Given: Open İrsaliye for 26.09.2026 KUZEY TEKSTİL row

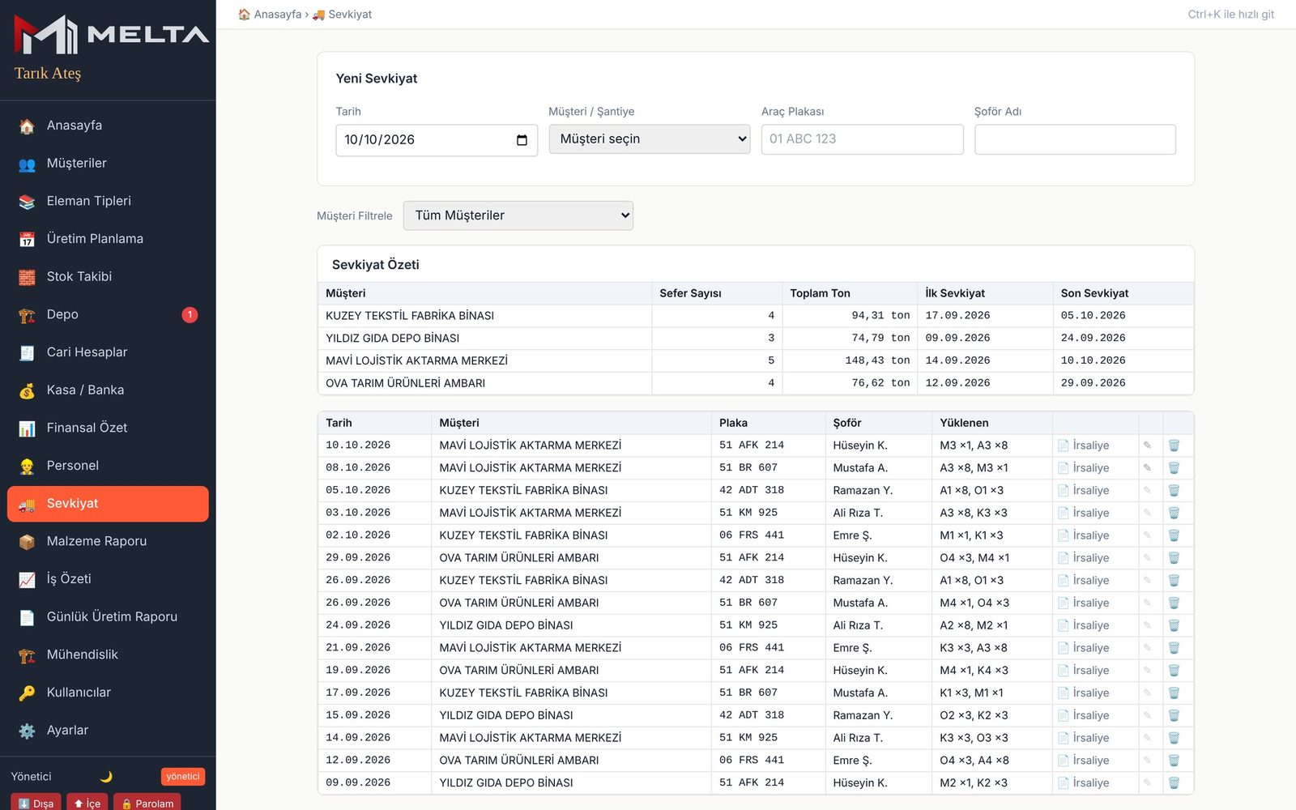Looking at the screenshot, I should click(1083, 580).
